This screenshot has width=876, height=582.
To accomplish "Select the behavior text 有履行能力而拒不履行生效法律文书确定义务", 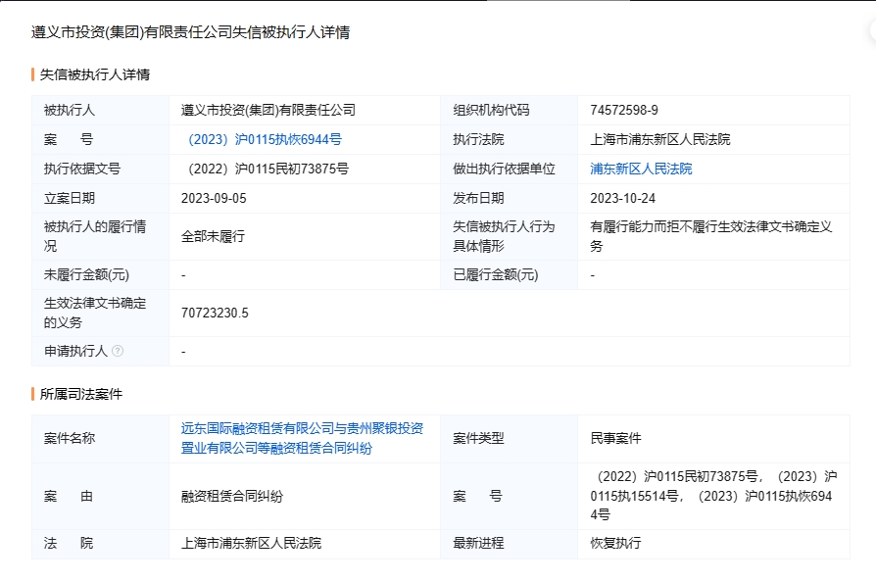I will [711, 236].
